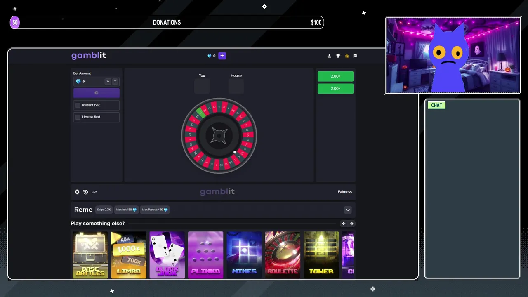528x297 pixels.
Task: Click the Max bet: 150 badge
Action: [x=126, y=210]
